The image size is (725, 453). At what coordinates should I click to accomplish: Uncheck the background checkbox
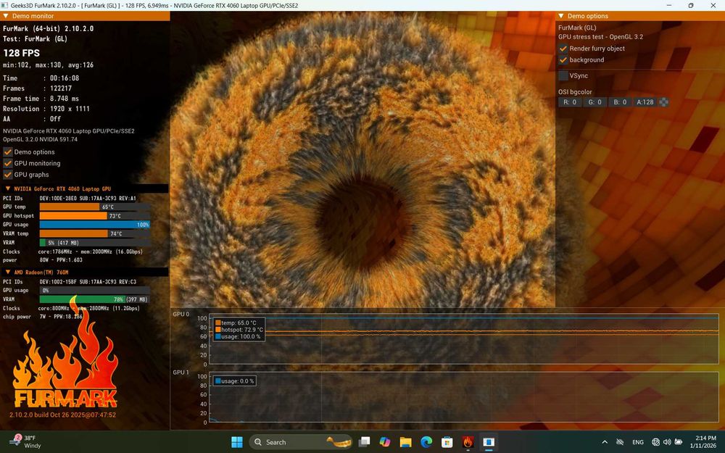click(563, 59)
